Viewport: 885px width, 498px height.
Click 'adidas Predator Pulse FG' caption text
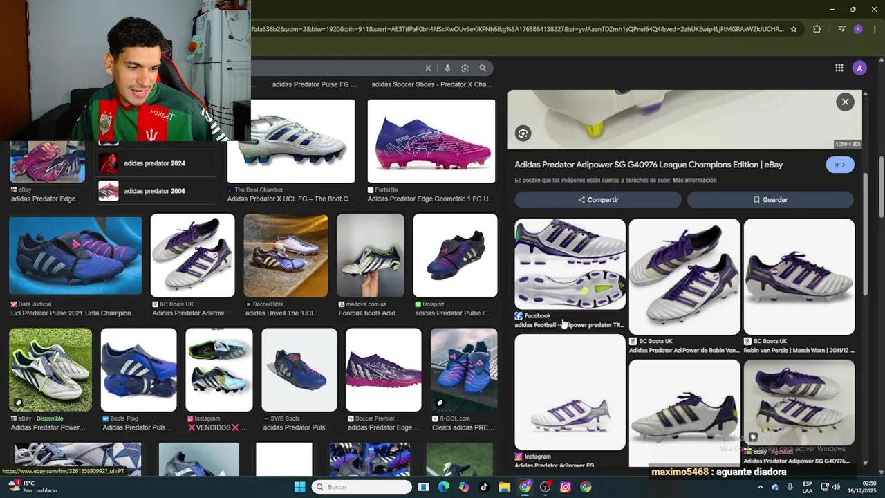[315, 84]
